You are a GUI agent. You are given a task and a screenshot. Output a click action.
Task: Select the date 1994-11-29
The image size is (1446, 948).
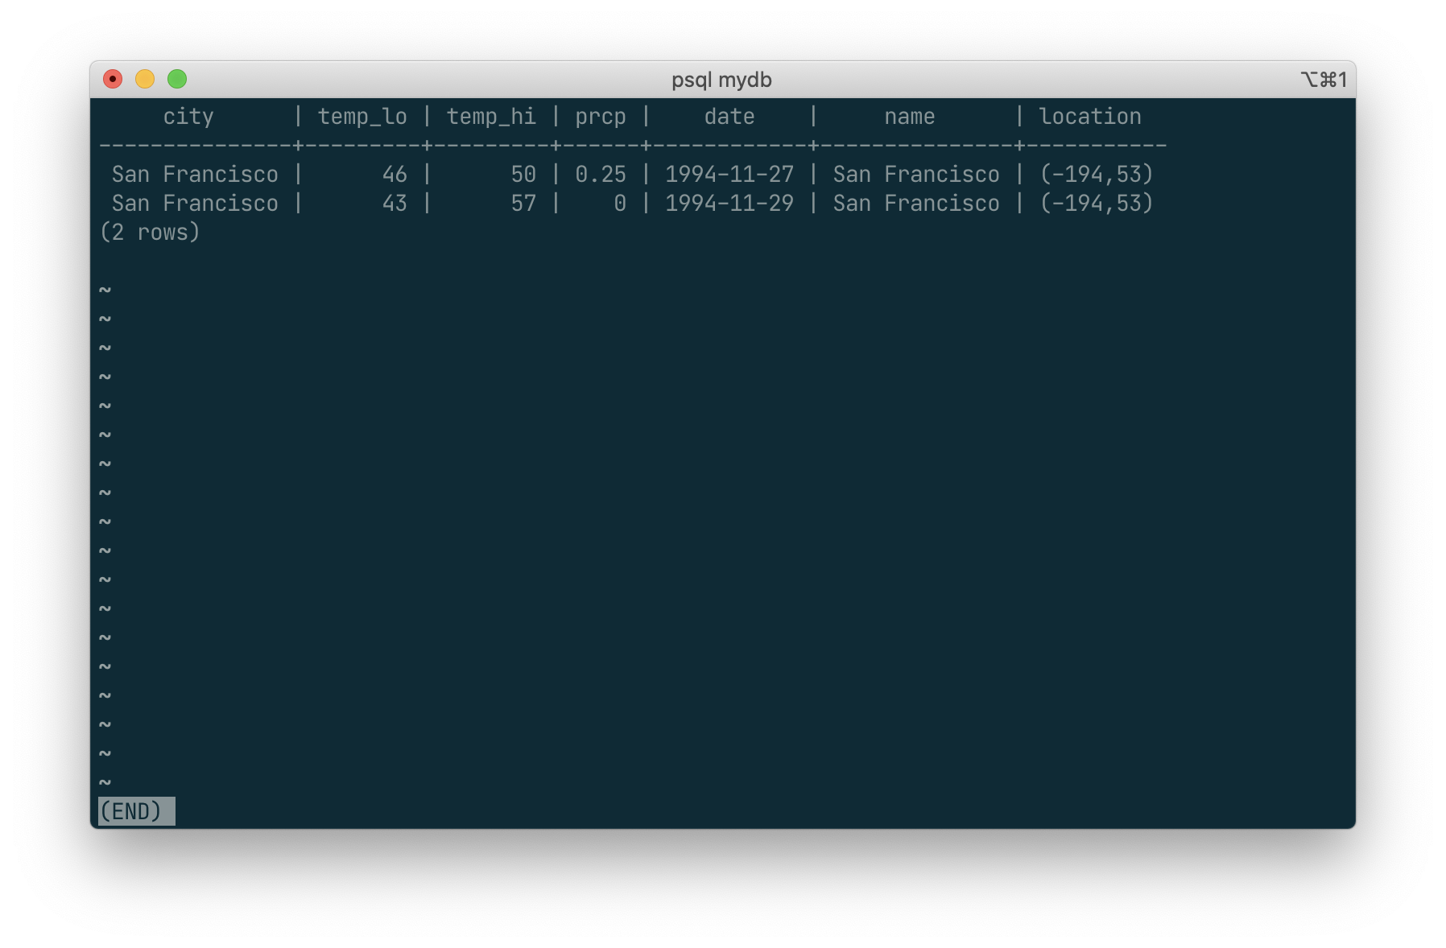click(729, 204)
